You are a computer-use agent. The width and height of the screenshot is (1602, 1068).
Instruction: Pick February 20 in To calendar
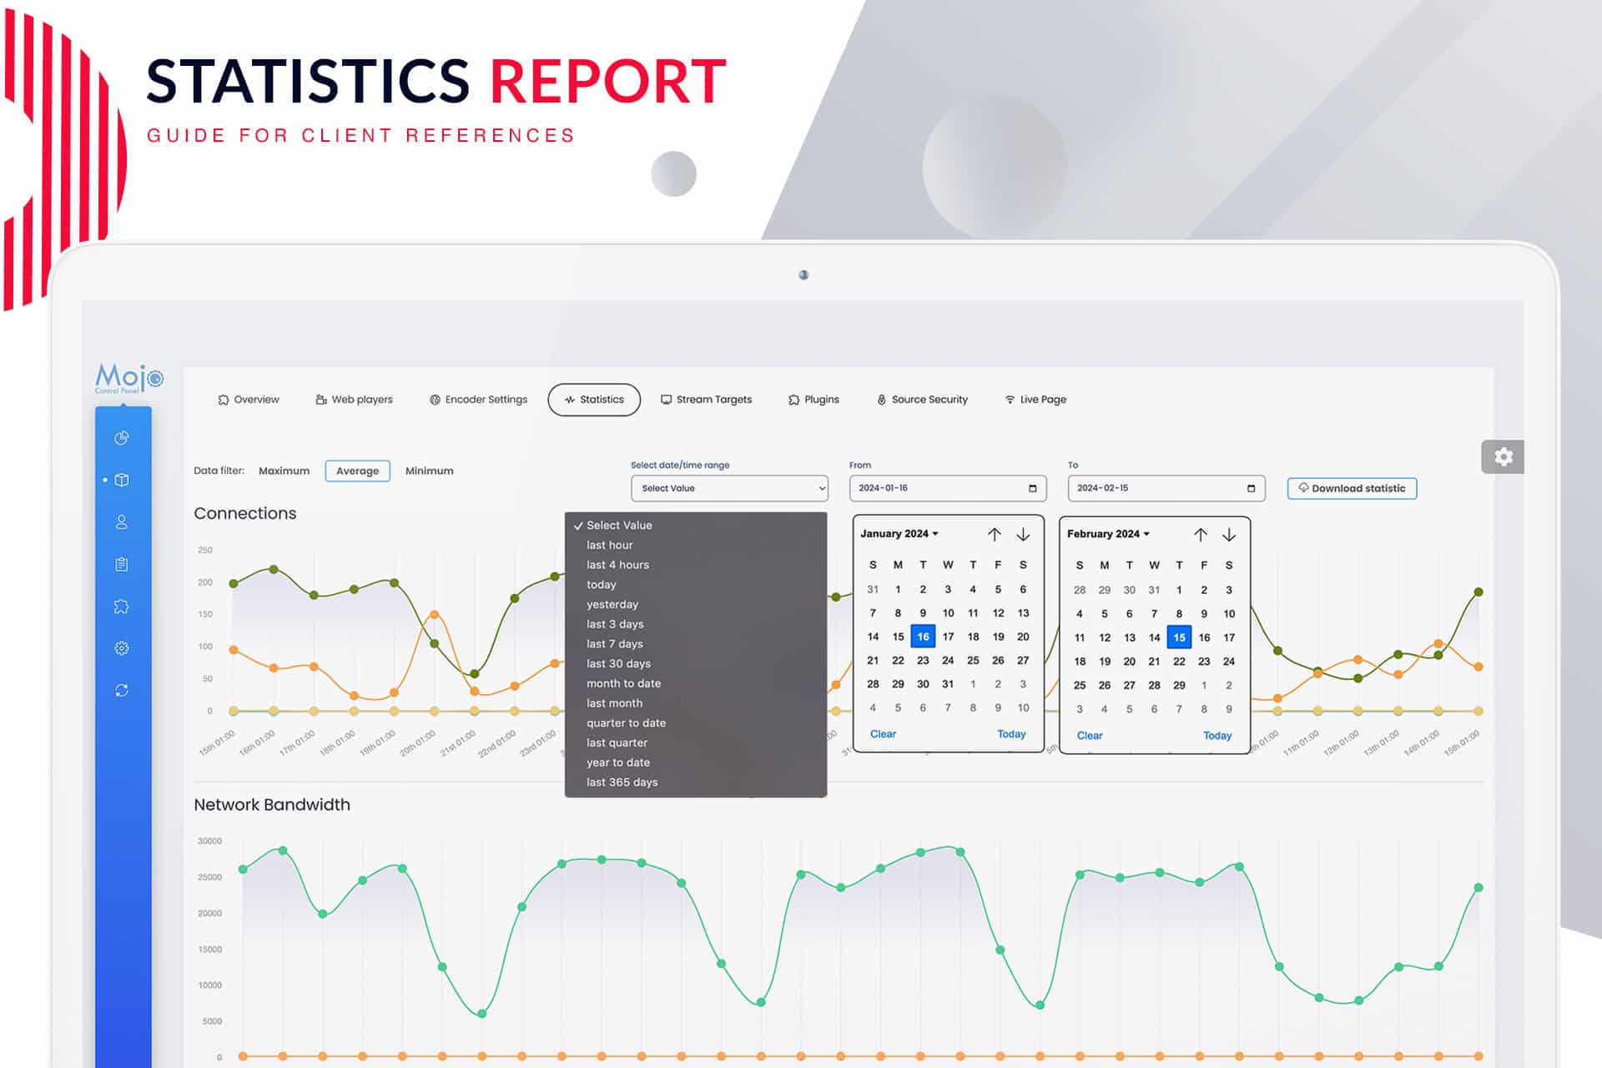pos(1130,662)
